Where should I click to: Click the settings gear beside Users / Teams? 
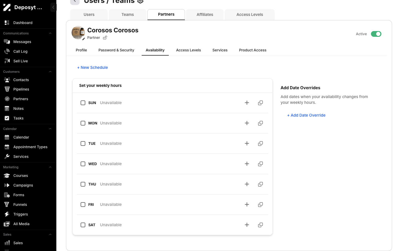[x=140, y=1]
